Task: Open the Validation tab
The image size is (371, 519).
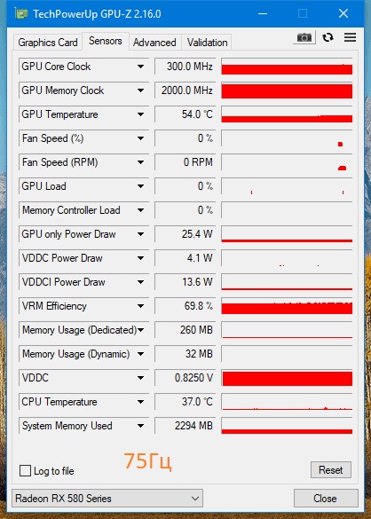Action: coord(207,43)
